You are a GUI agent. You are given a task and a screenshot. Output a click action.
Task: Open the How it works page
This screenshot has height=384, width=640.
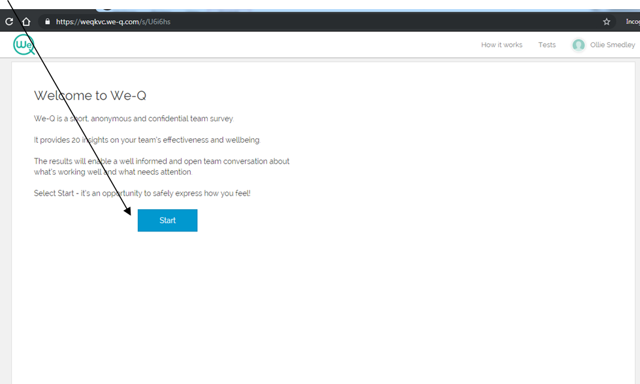coord(502,45)
